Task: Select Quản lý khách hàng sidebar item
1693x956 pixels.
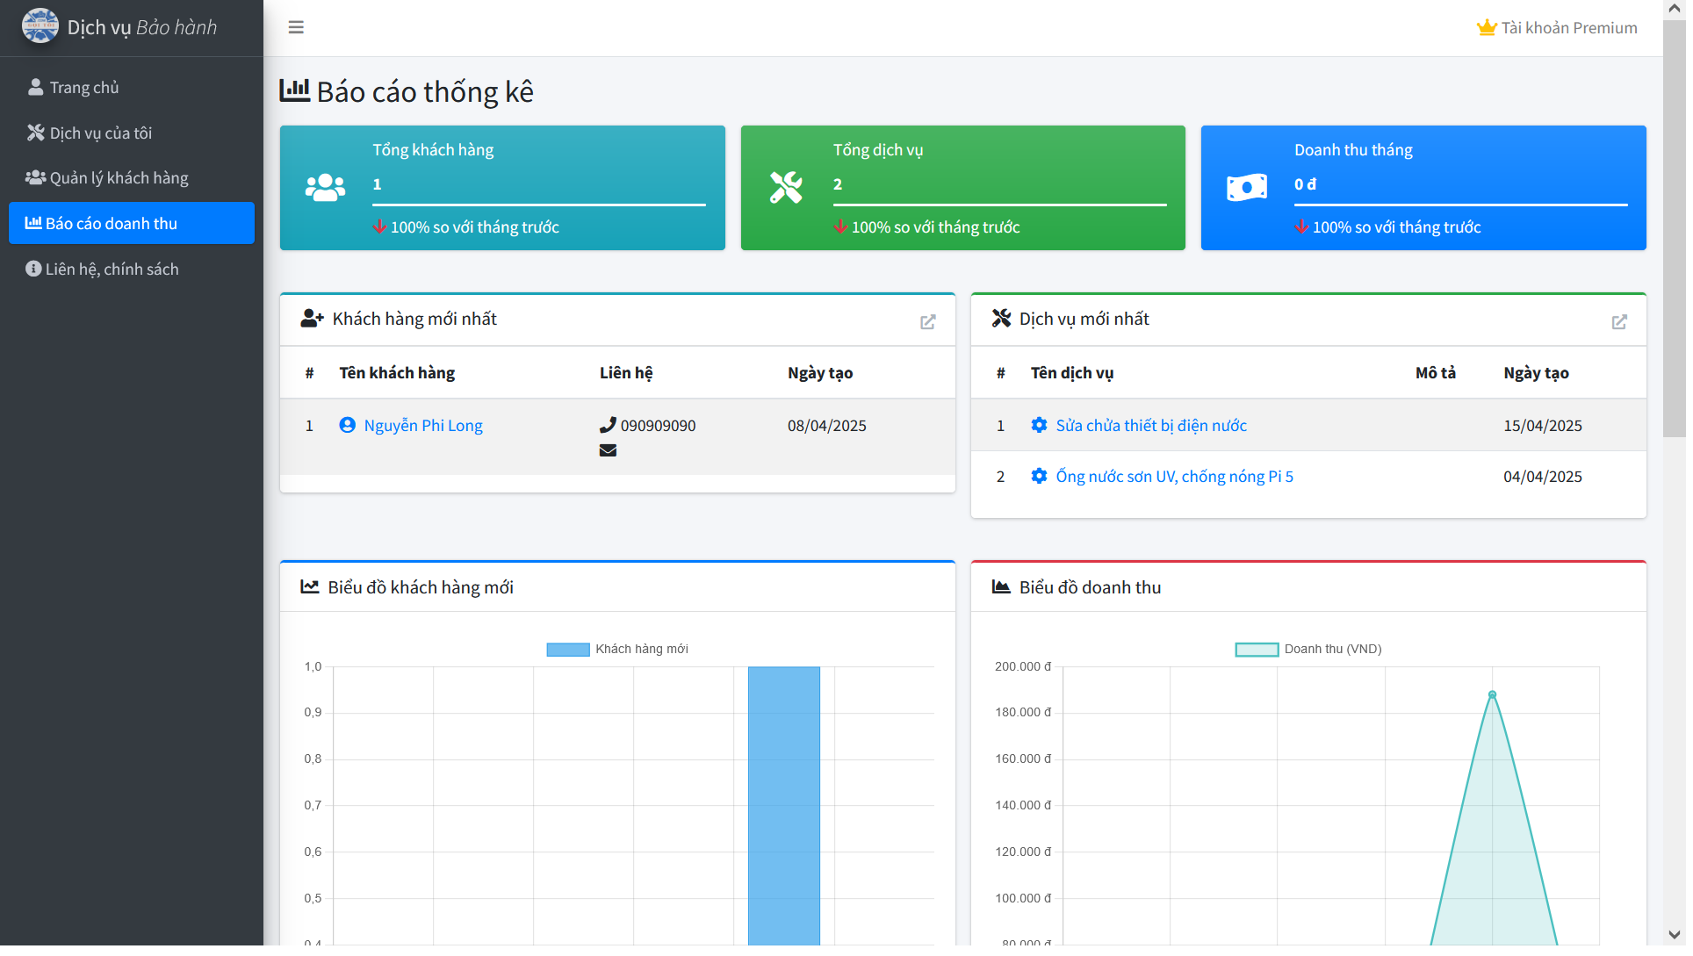Action: (119, 178)
